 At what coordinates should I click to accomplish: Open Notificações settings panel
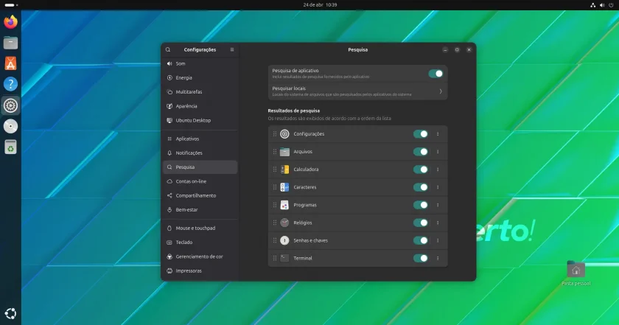coord(200,153)
